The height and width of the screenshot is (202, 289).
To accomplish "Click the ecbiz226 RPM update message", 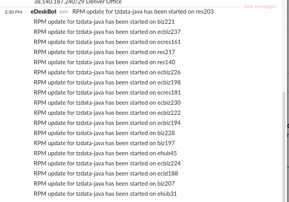I will [107, 72].
